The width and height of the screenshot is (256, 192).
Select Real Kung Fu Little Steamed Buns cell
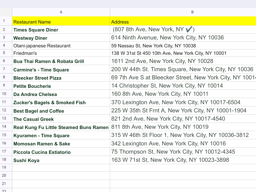(61, 127)
